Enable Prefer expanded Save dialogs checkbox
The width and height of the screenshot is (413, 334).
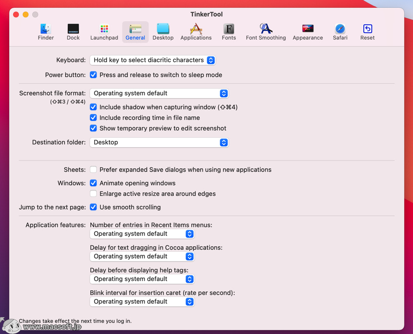pos(93,169)
